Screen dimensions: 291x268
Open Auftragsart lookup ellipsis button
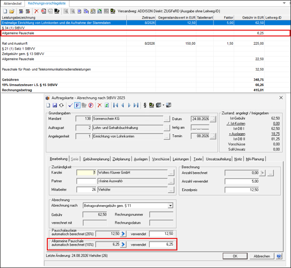pos(167,128)
